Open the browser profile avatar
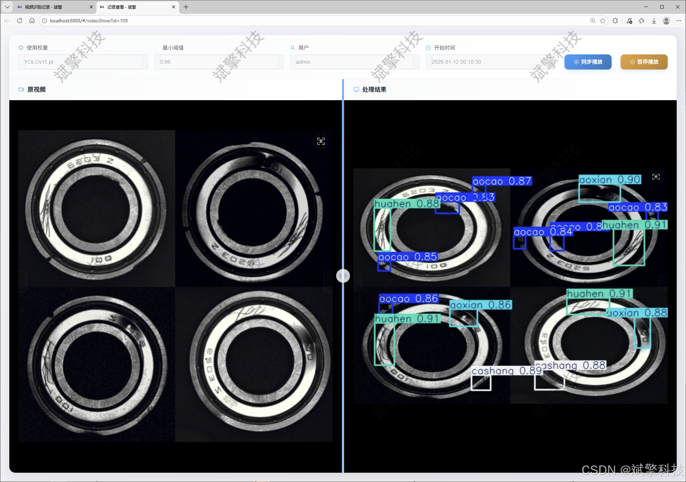 coord(666,21)
